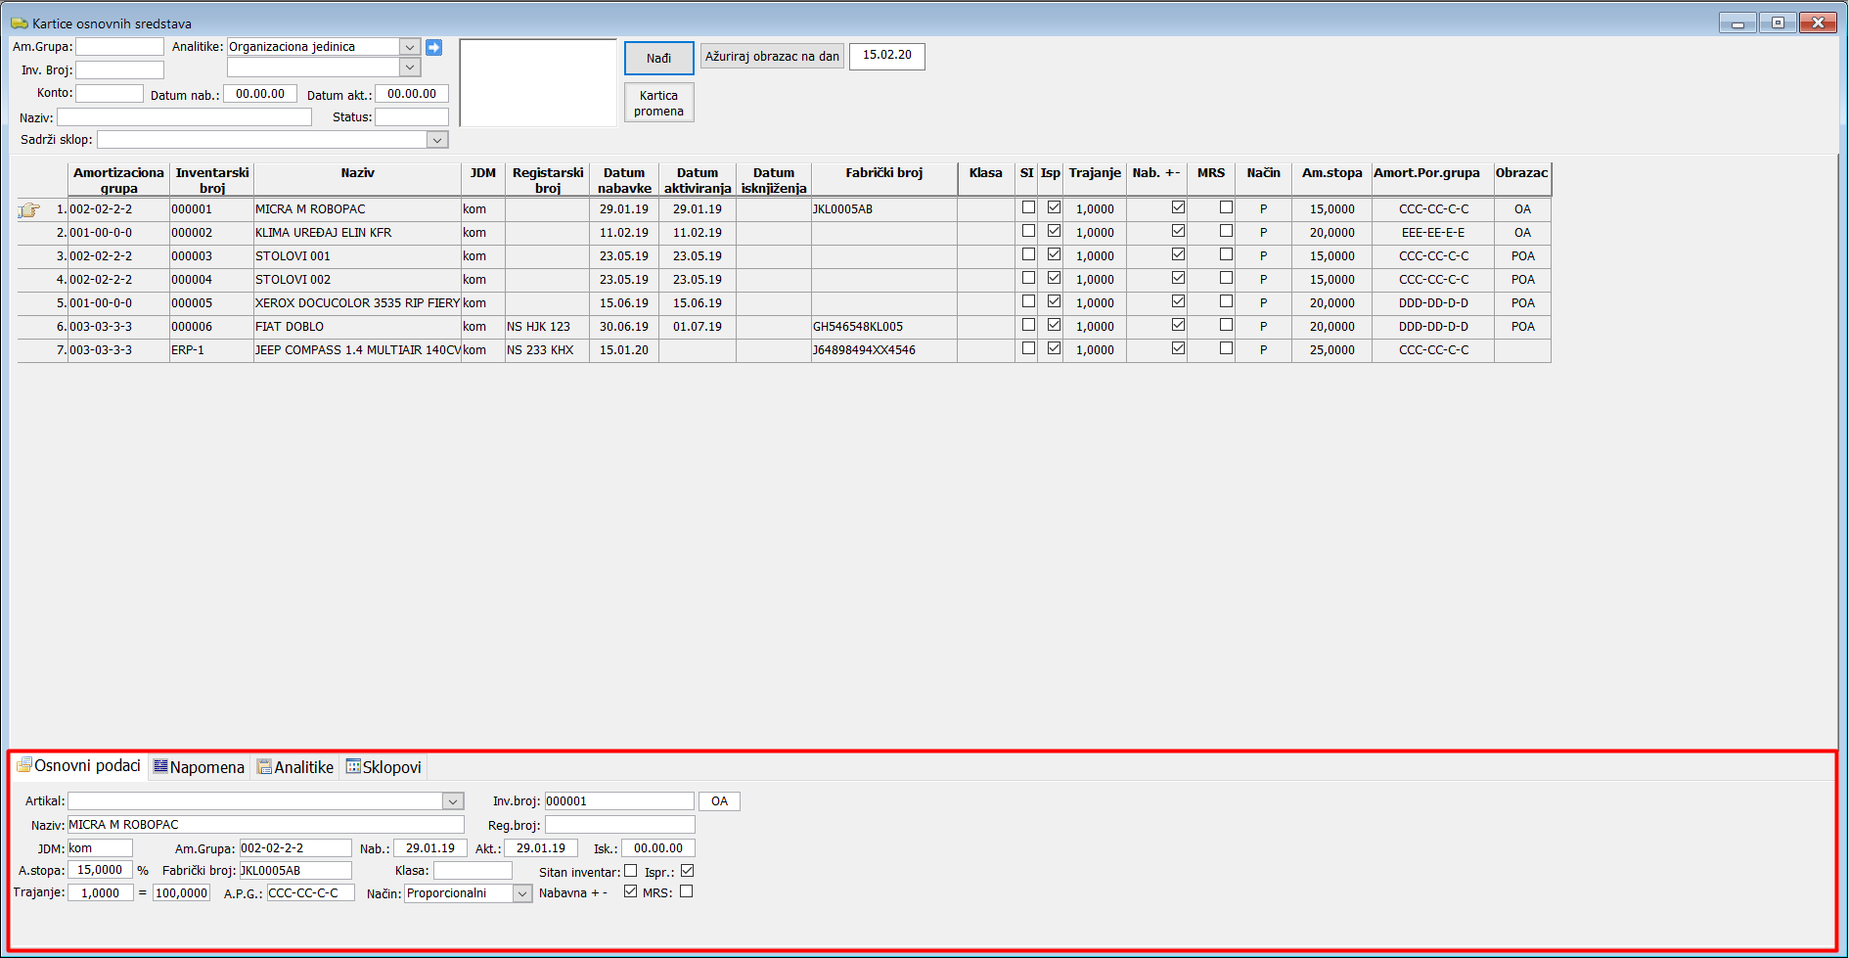Click the Kartice osnovnih sredstava title bar icon
1849x958 pixels.
point(19,23)
